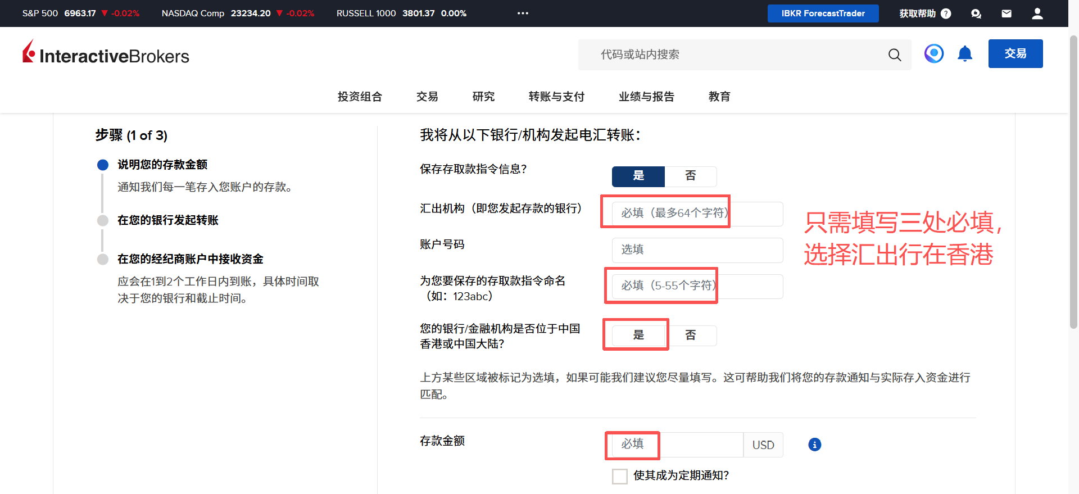Click the IBKR ForecastTrader button
Image resolution: width=1079 pixels, height=494 pixels.
click(823, 13)
